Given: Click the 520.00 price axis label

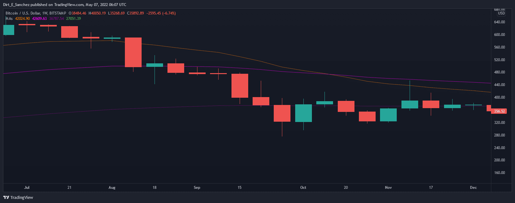Looking at the screenshot, I should [500, 60].
